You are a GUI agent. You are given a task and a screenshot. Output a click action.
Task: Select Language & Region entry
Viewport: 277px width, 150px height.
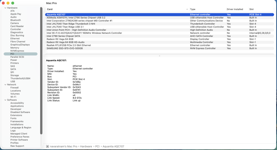(x=21, y=128)
